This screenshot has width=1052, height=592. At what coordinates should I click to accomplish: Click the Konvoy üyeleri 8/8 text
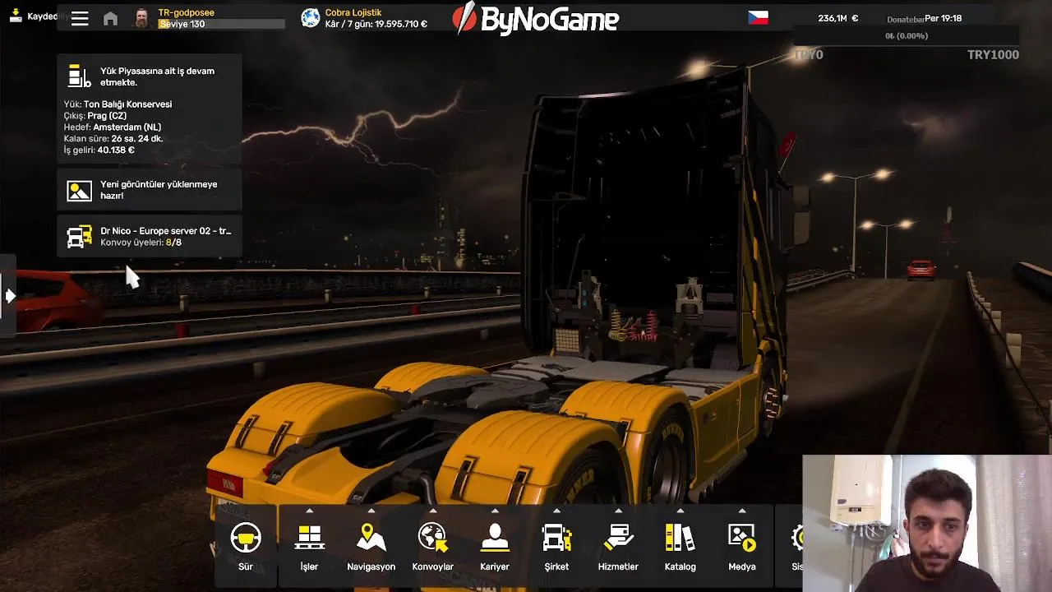click(x=141, y=243)
